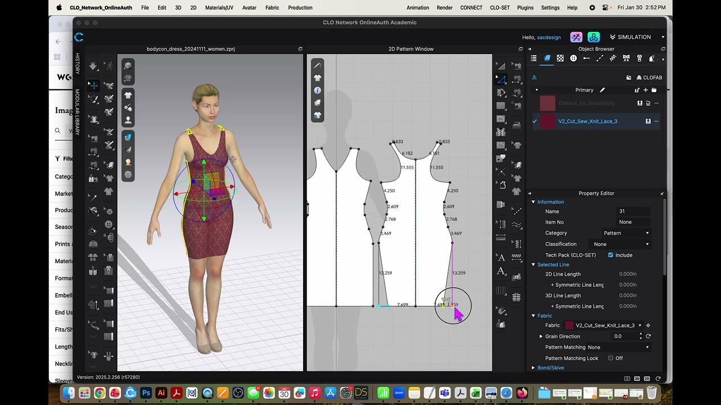Toggle textured surface render style icon
This screenshot has height=405, width=721.
pos(128,137)
